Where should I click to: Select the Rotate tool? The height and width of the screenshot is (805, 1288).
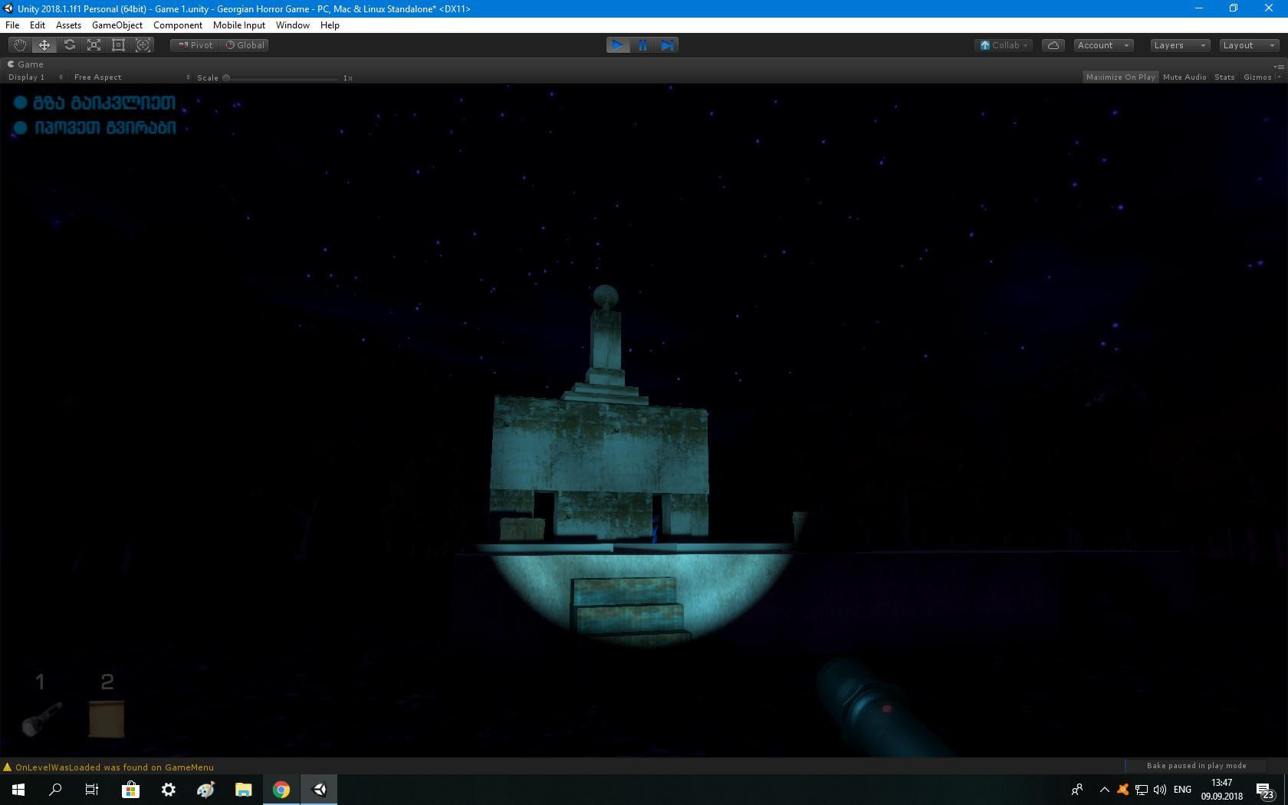(x=69, y=45)
